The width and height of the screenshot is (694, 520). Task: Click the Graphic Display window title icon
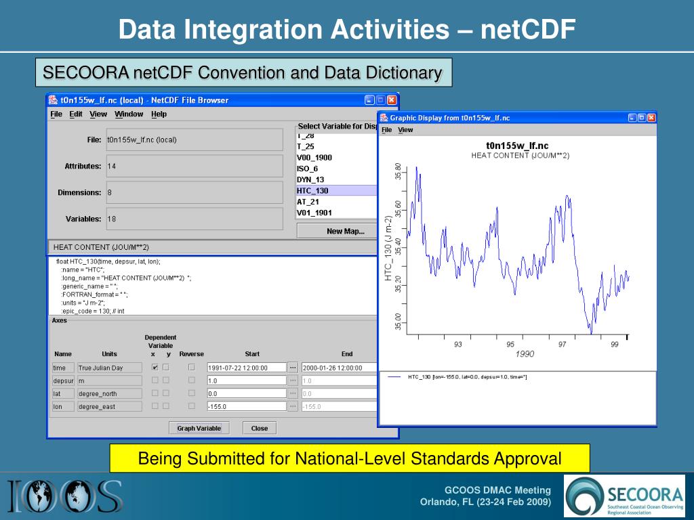(384, 118)
